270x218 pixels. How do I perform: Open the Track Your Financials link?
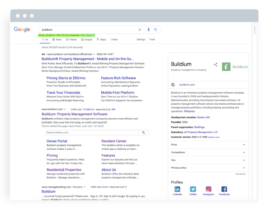pyautogui.click(x=63, y=93)
